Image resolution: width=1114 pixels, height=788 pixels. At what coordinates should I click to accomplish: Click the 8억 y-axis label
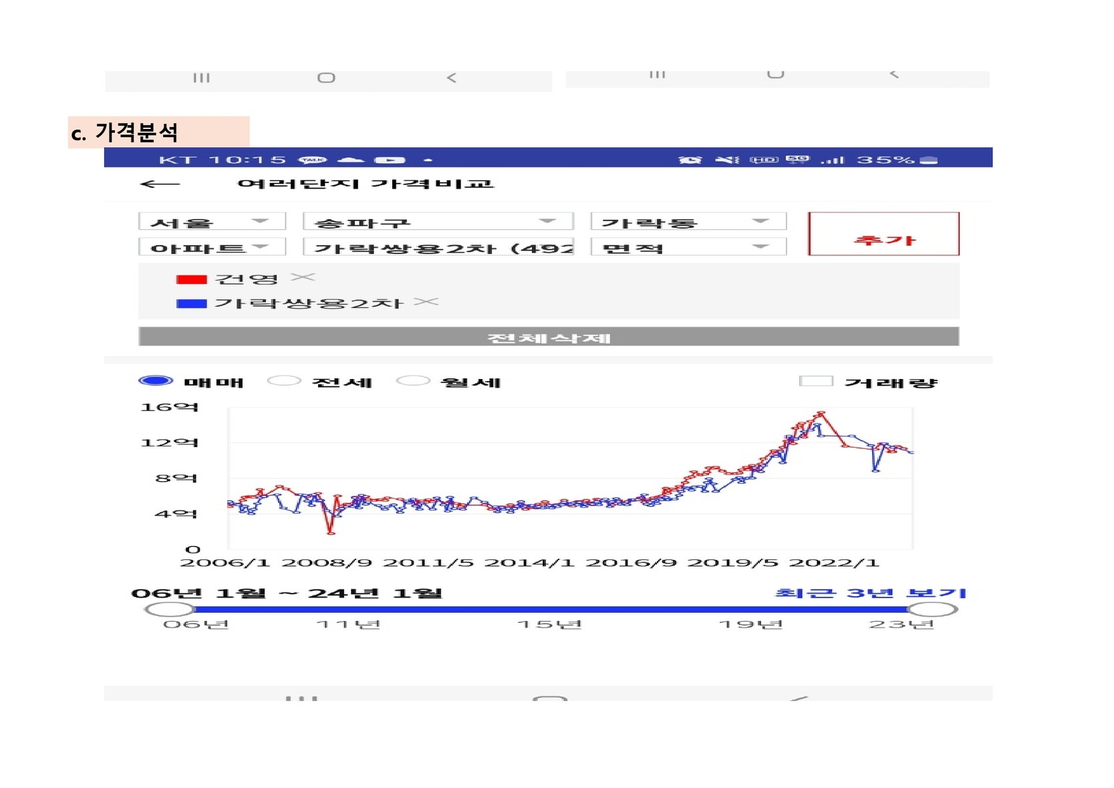(176, 478)
